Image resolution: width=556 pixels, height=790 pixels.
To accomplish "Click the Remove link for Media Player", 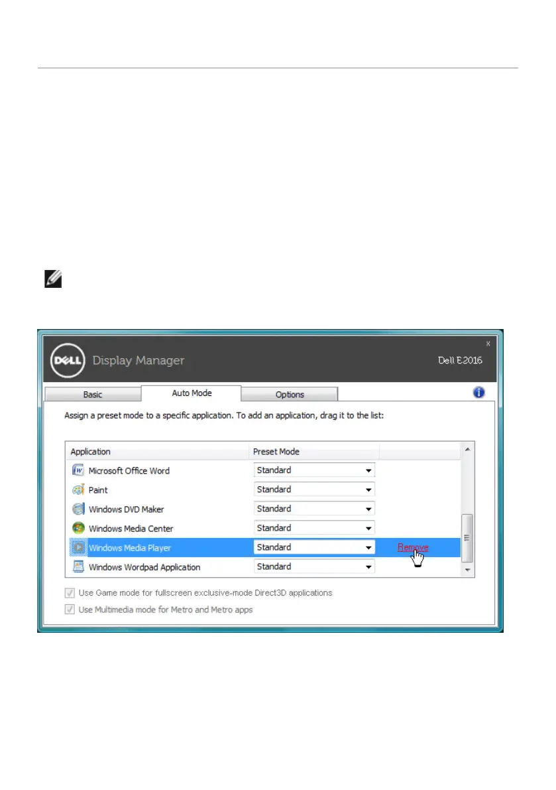I will (x=413, y=547).
